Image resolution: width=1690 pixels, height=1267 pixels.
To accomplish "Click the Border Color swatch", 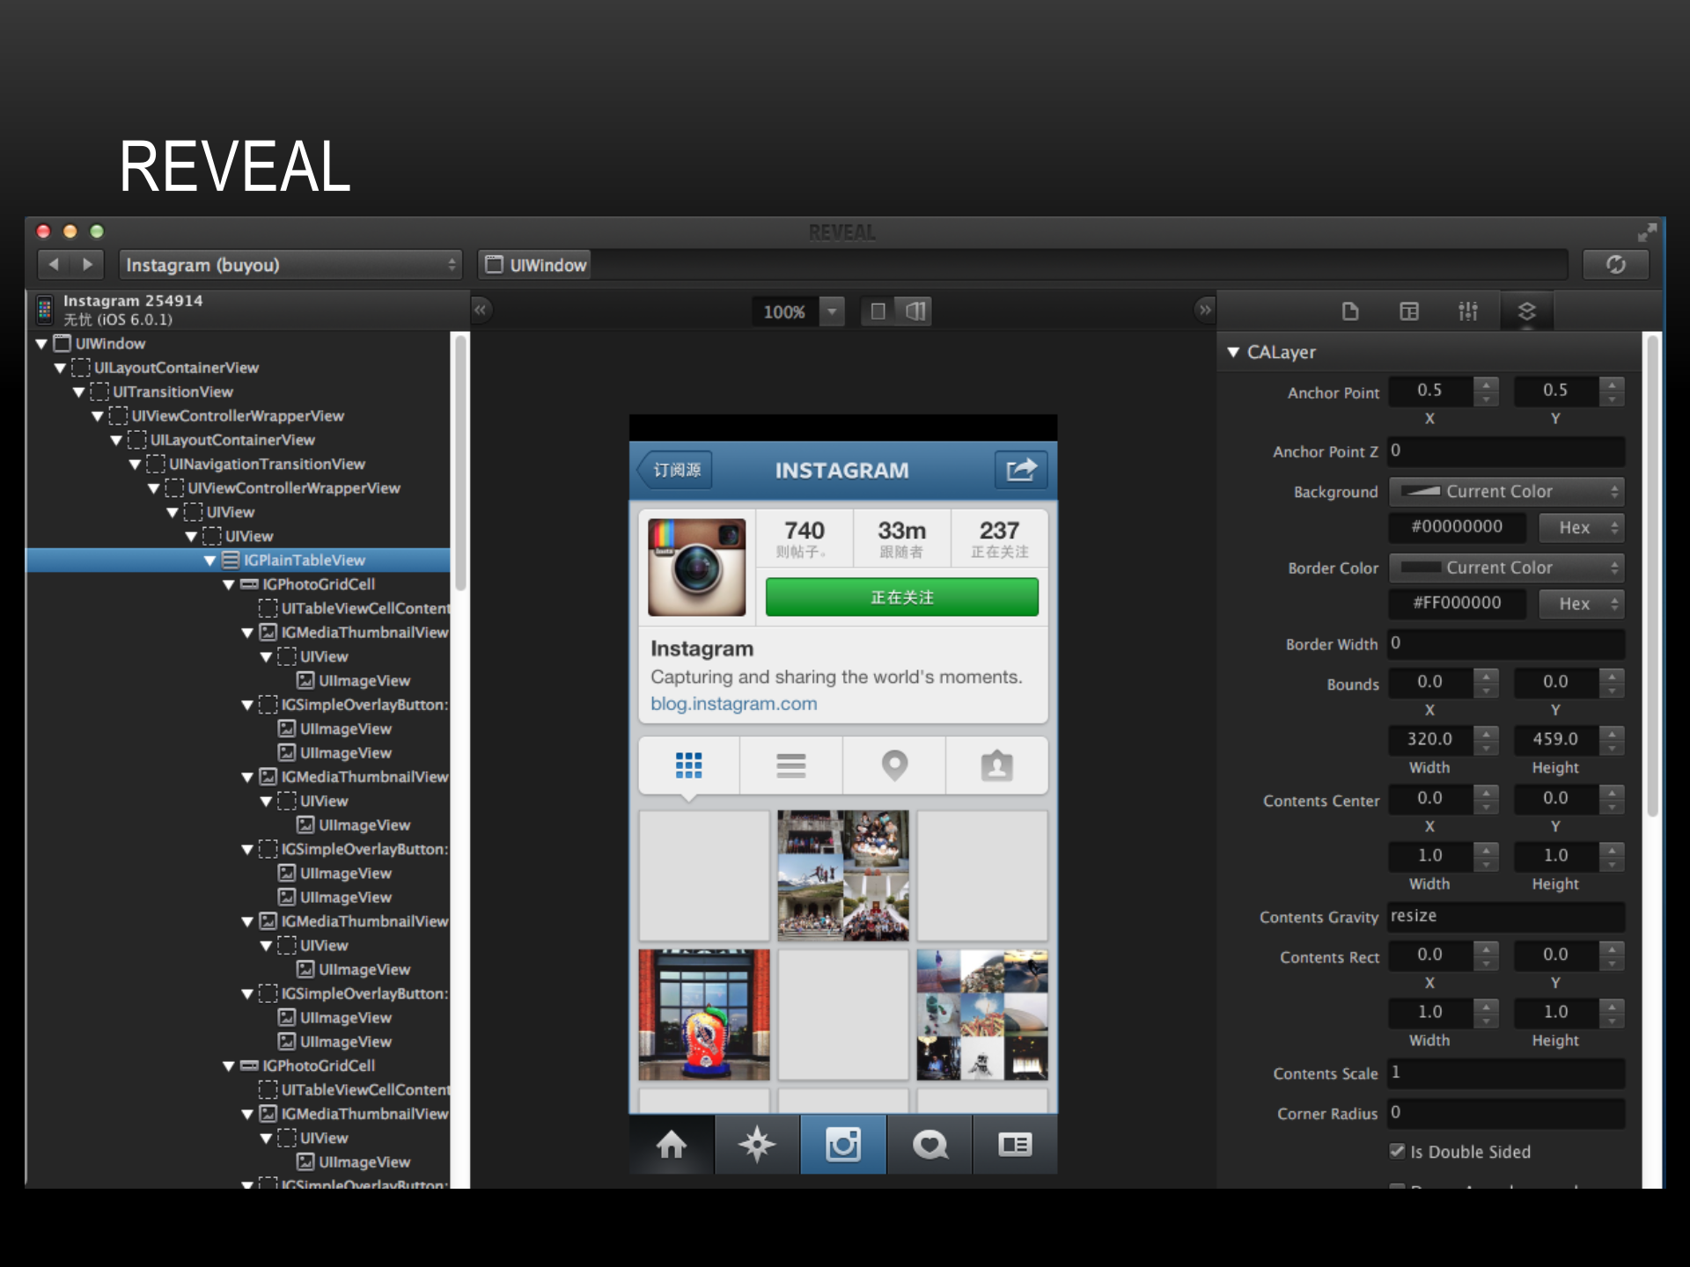I will (1420, 568).
